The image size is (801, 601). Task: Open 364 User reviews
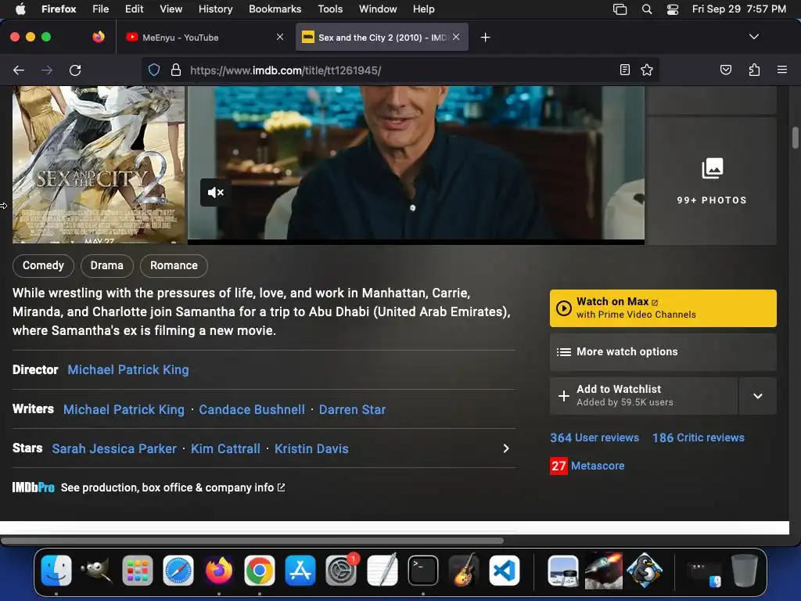[x=594, y=437]
